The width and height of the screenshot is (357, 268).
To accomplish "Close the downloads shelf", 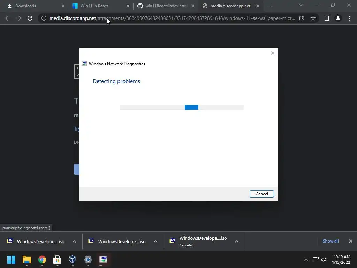I will pyautogui.click(x=351, y=241).
